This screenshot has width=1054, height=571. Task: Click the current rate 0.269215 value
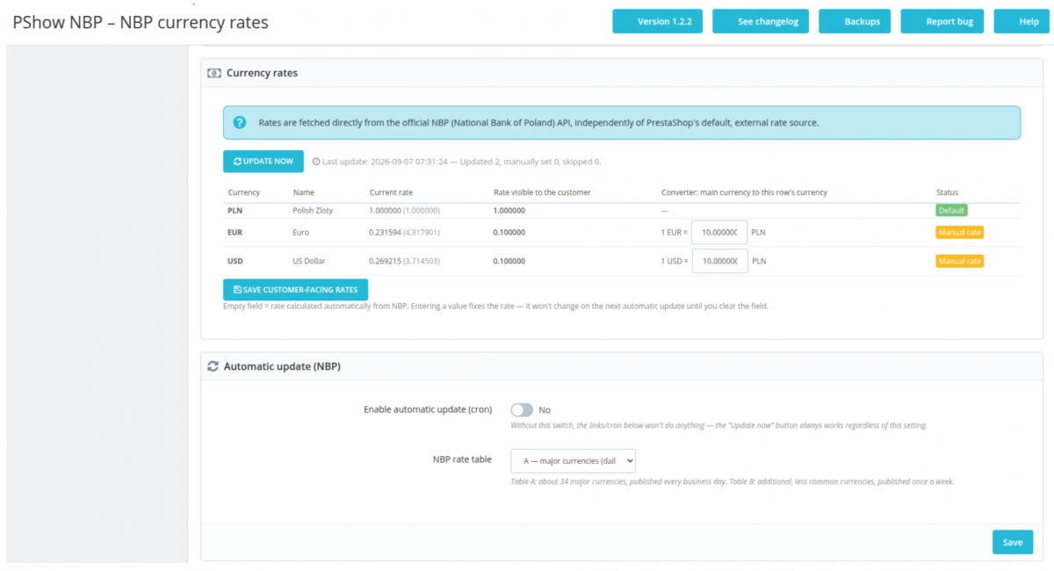coord(385,261)
